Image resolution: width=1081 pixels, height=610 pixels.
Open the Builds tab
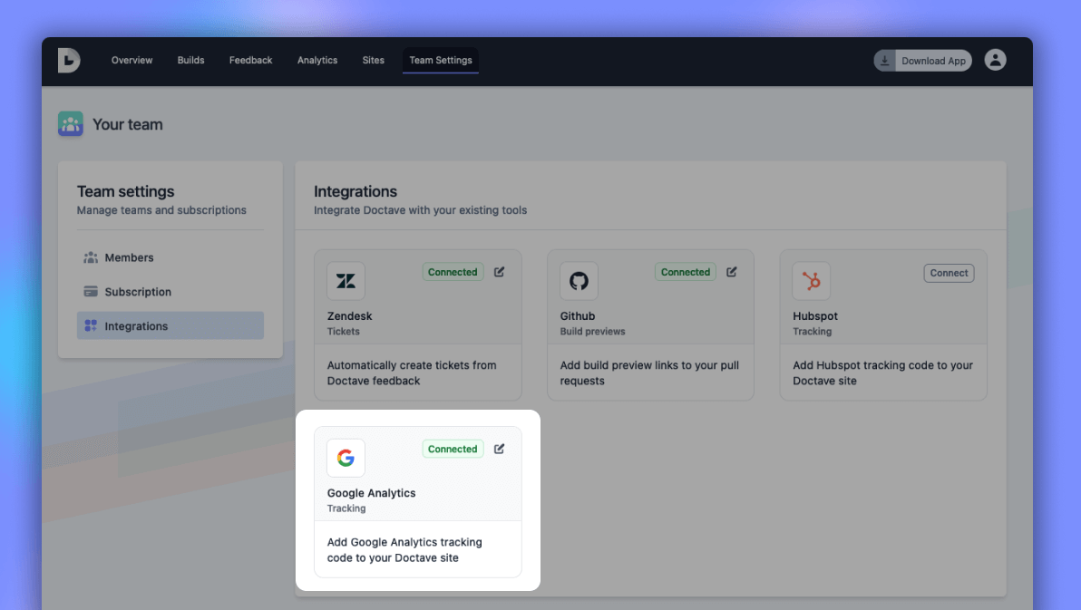coord(190,61)
